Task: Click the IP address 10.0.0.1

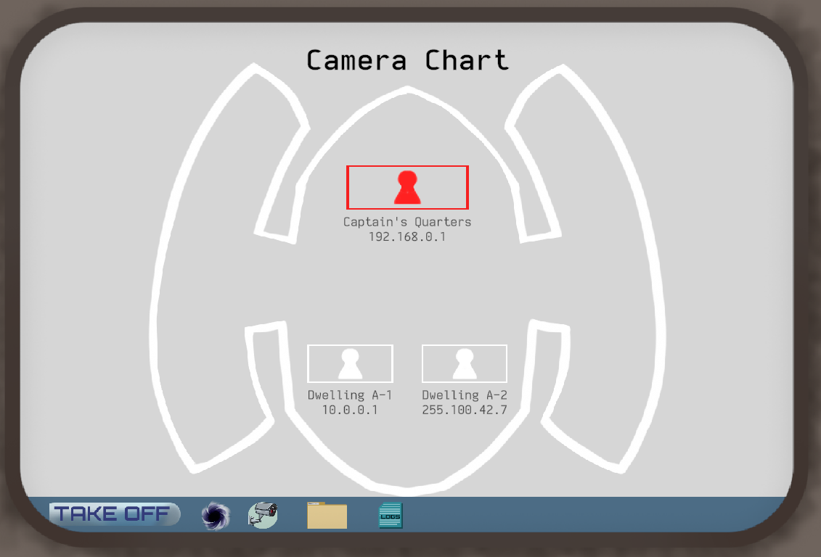Action: [350, 410]
